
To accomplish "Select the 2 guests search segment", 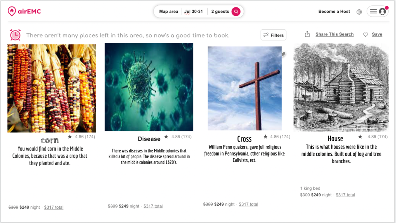I will 220,12.
